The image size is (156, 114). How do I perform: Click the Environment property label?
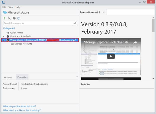tap(9, 88)
